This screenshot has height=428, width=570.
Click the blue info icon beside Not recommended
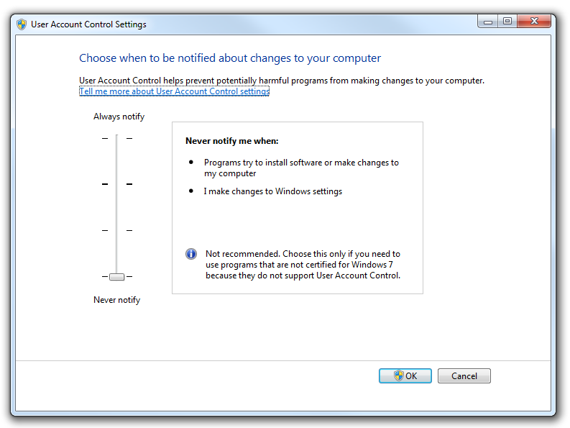coord(191,254)
